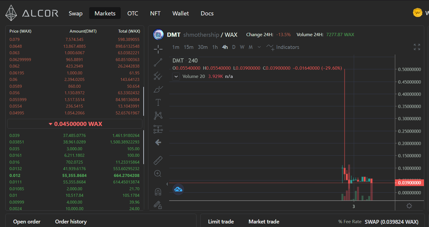Select the 0.0648 sell order price
This screenshot has height=227, width=429.
[15, 46]
